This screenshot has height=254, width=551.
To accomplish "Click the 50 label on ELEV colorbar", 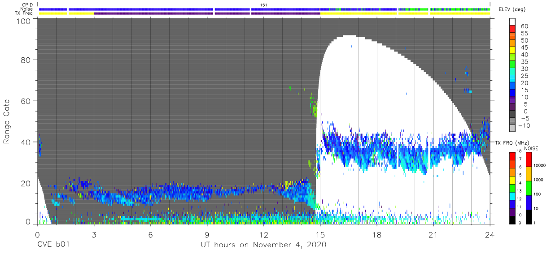I will point(525,41).
